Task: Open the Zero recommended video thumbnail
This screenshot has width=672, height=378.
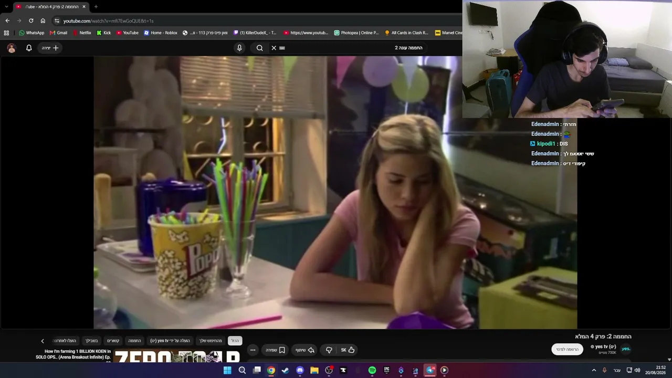Action: [x=177, y=357]
